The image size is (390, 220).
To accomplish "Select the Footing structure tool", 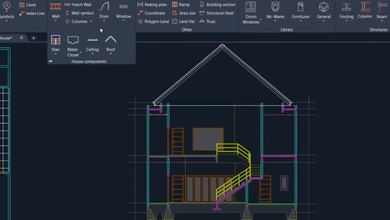I will coord(346,10).
